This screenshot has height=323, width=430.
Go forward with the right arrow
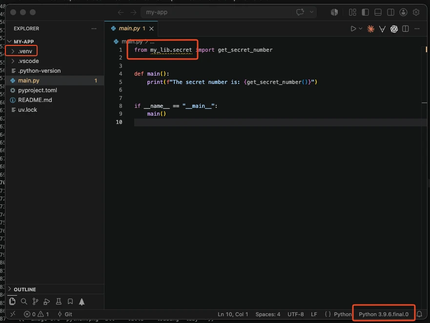tap(133, 12)
